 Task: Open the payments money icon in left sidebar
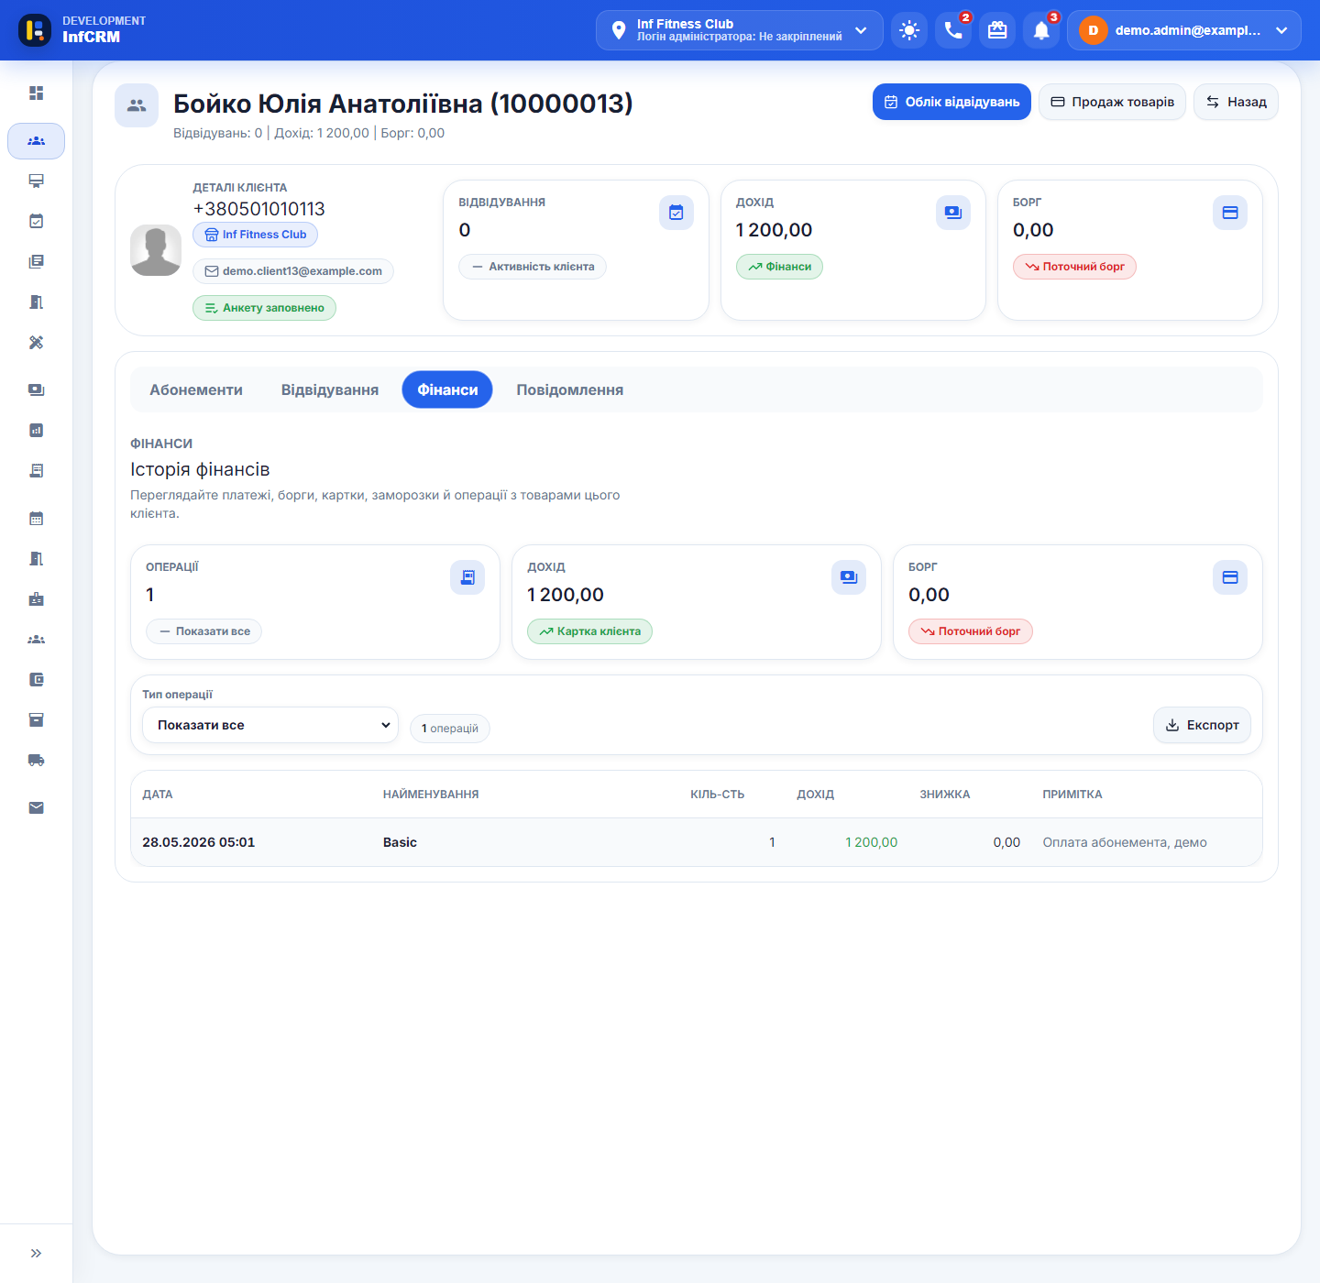tap(36, 389)
